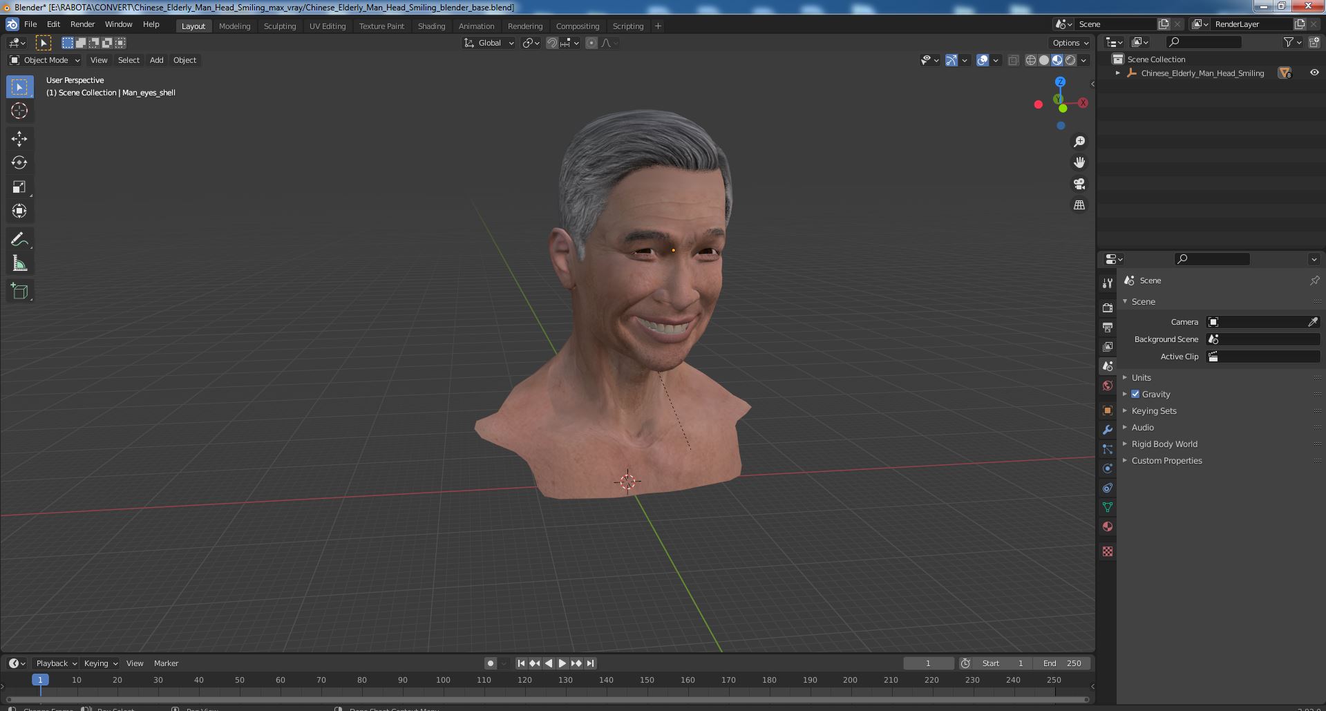1326x711 pixels.
Task: Switch to Rendered viewport shading
Action: (1070, 60)
